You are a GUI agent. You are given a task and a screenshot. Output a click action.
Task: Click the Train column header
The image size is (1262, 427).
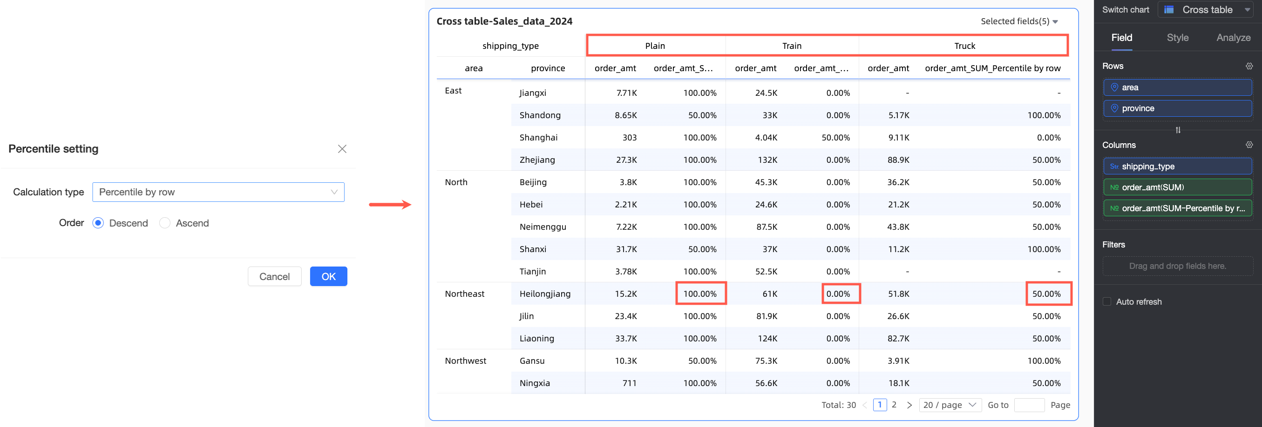coord(792,46)
